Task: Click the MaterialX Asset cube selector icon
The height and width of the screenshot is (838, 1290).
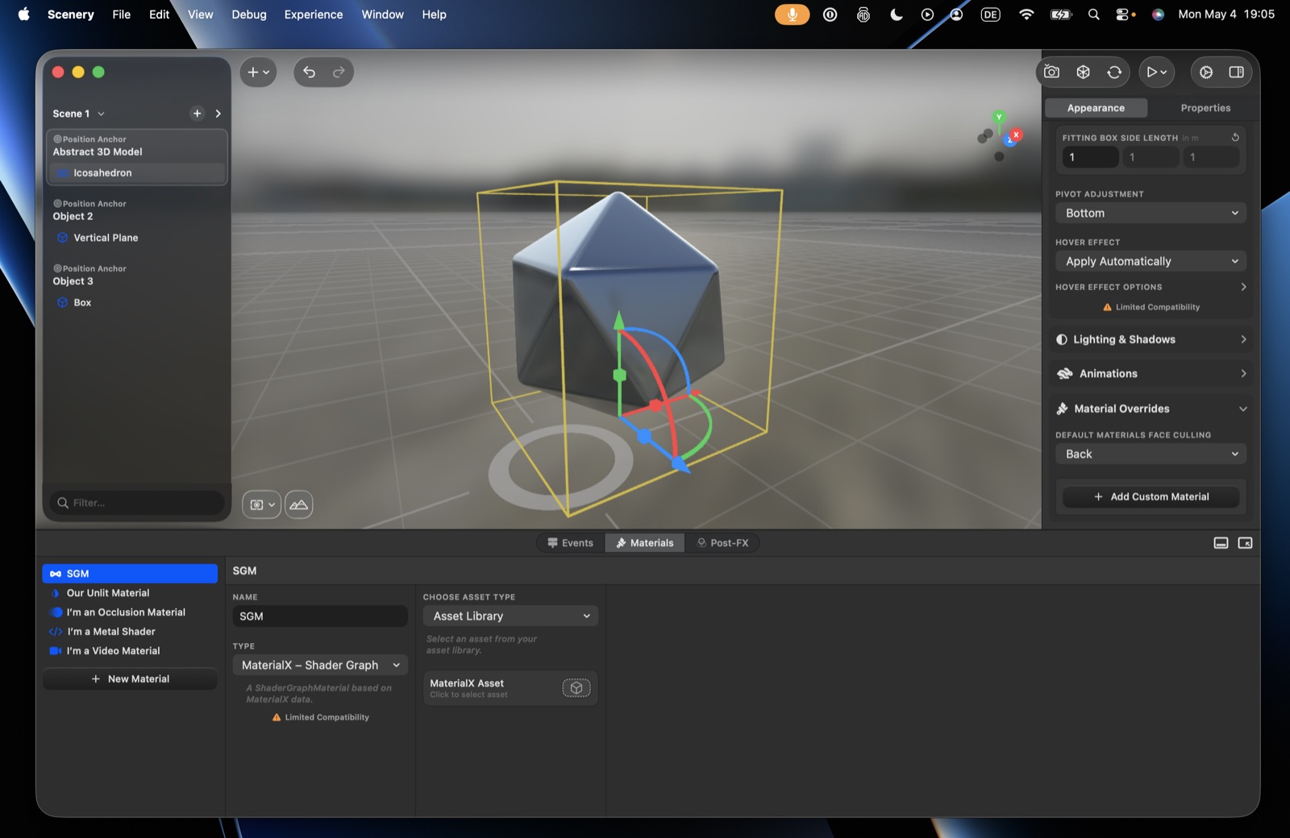Action: click(576, 688)
